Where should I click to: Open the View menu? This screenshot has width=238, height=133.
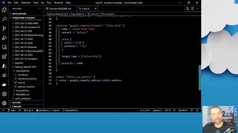pos(36,3)
